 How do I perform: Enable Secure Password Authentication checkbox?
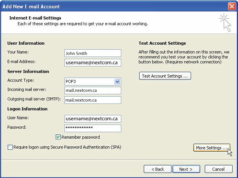10,147
